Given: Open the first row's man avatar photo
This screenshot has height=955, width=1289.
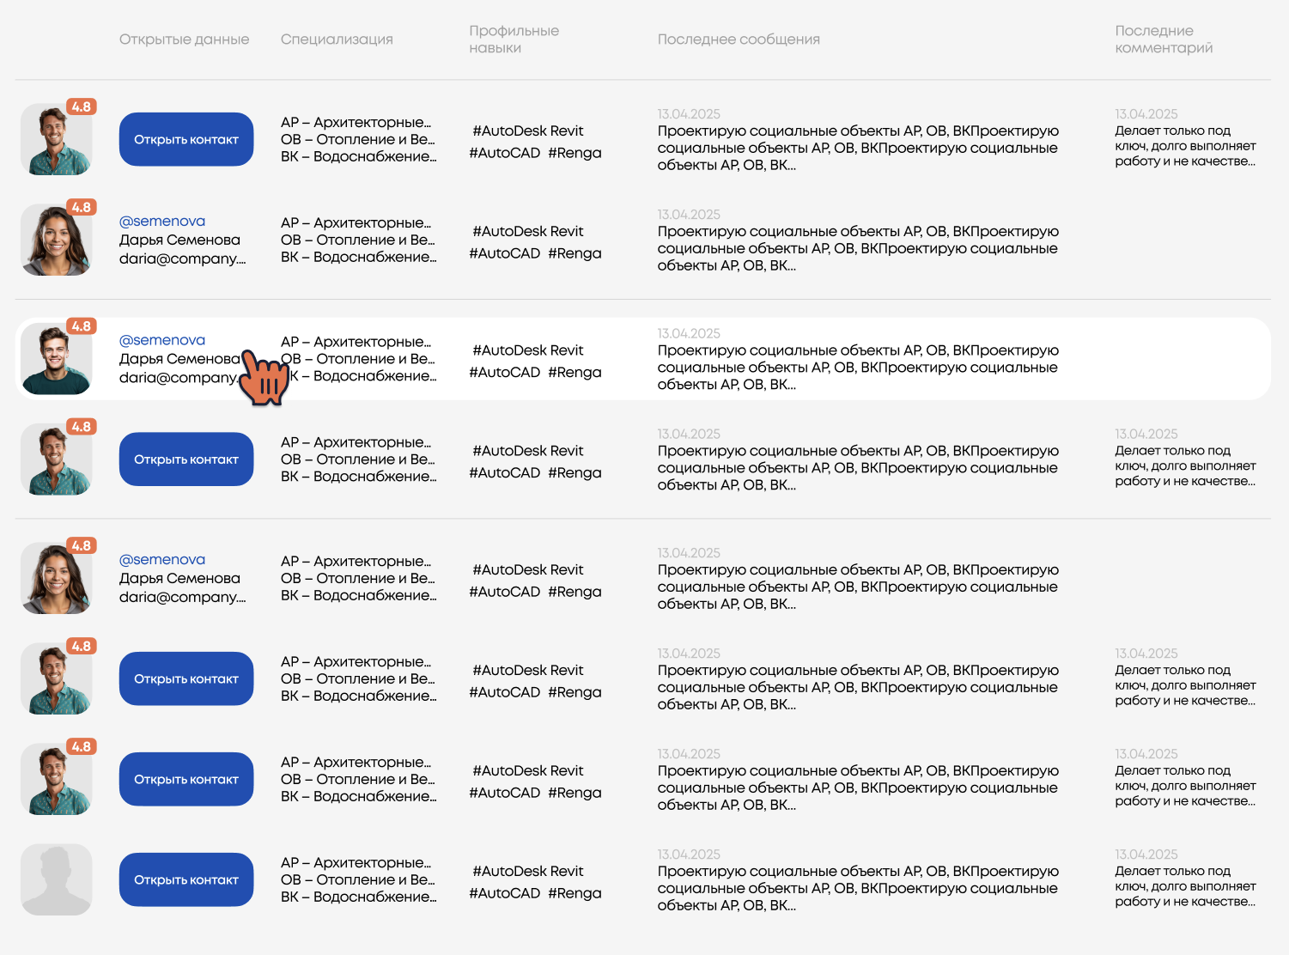Looking at the screenshot, I should click(x=57, y=139).
